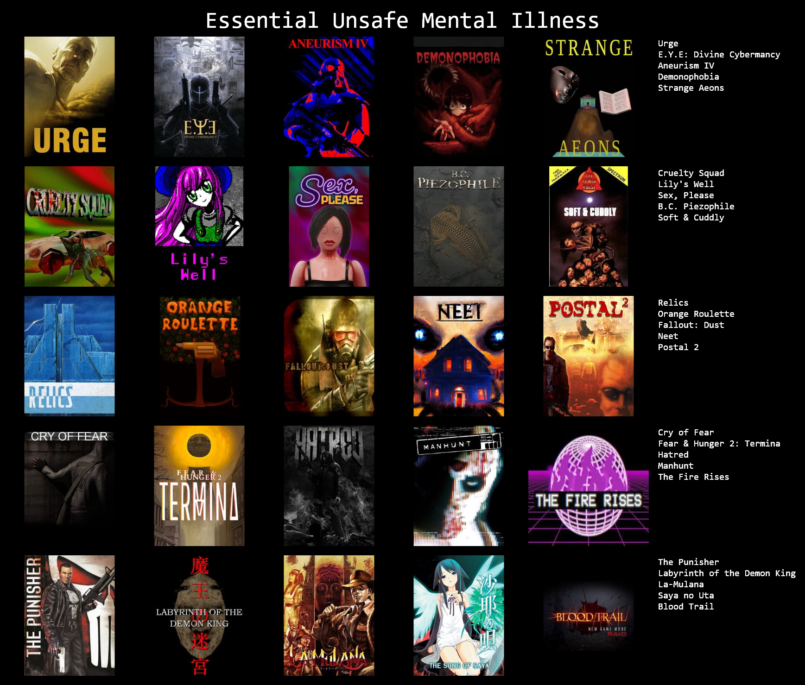Click The Punisher cover
Image resolution: width=805 pixels, height=685 pixels.
pyautogui.click(x=70, y=616)
